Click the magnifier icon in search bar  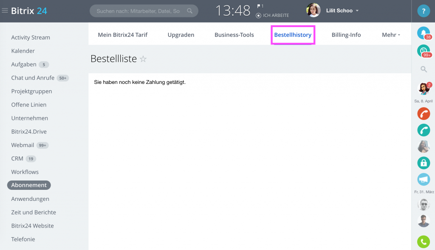[x=190, y=11]
